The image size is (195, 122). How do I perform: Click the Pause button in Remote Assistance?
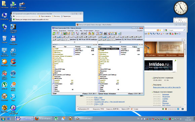(x=45, y=16)
